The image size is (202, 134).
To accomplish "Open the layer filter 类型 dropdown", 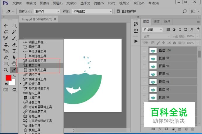I will pyautogui.click(x=152, y=30).
